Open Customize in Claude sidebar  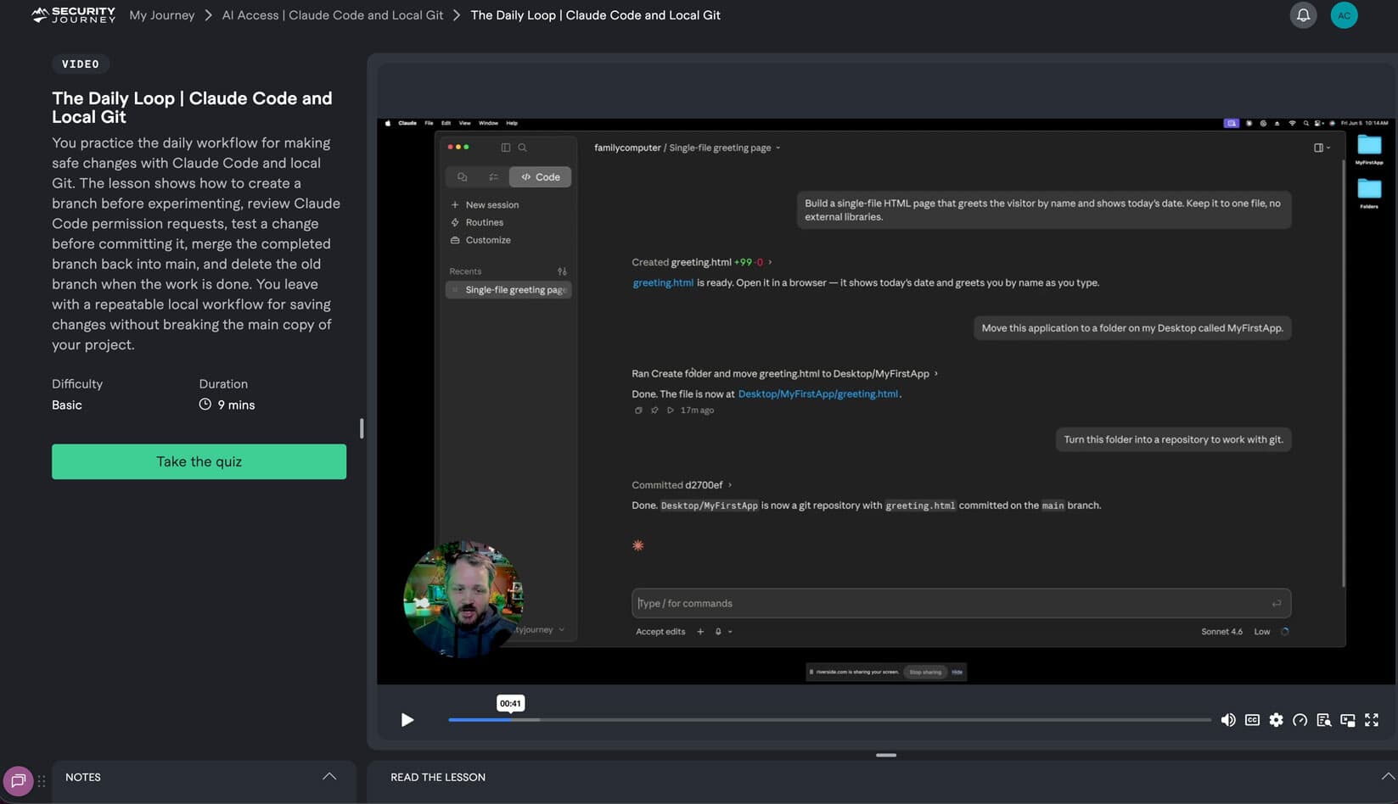(480, 240)
